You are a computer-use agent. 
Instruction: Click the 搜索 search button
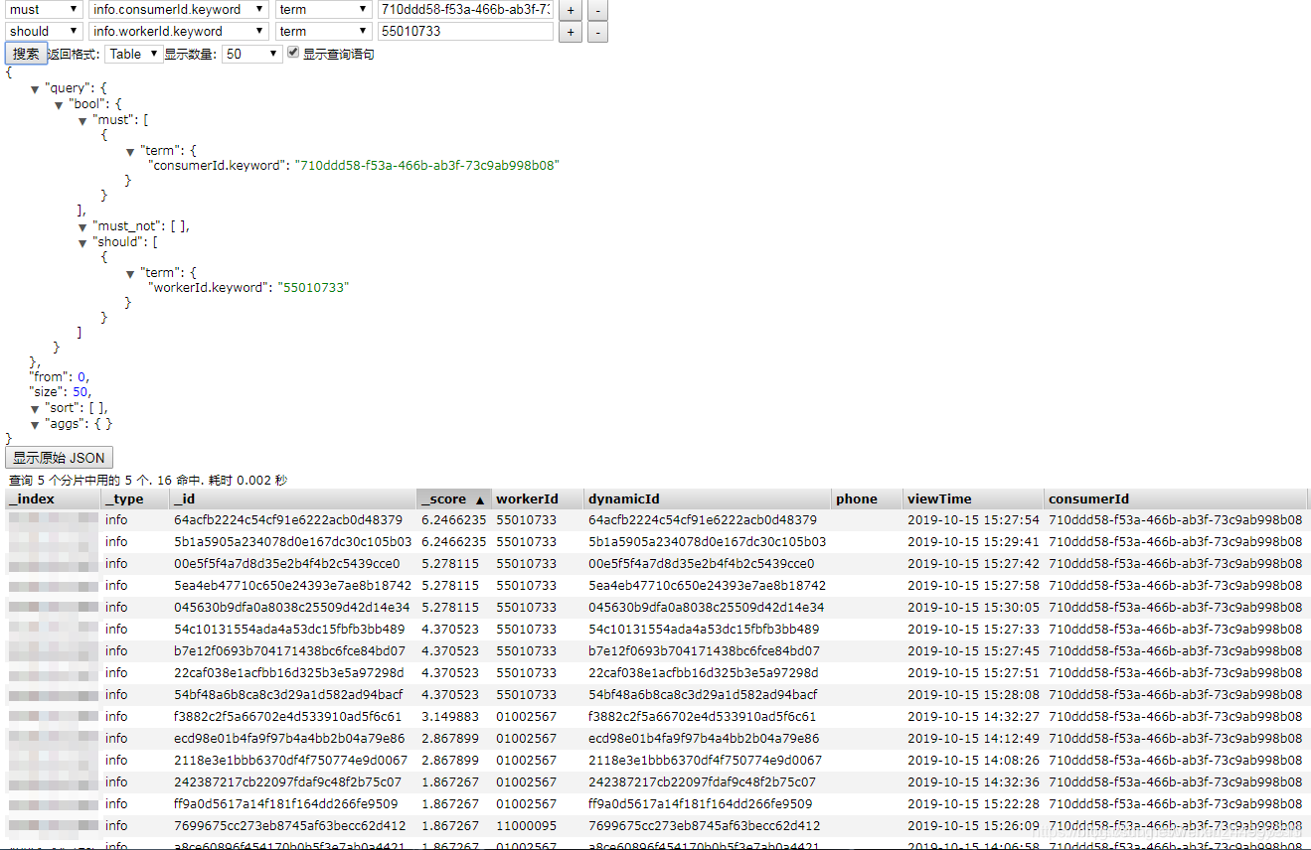click(x=26, y=54)
